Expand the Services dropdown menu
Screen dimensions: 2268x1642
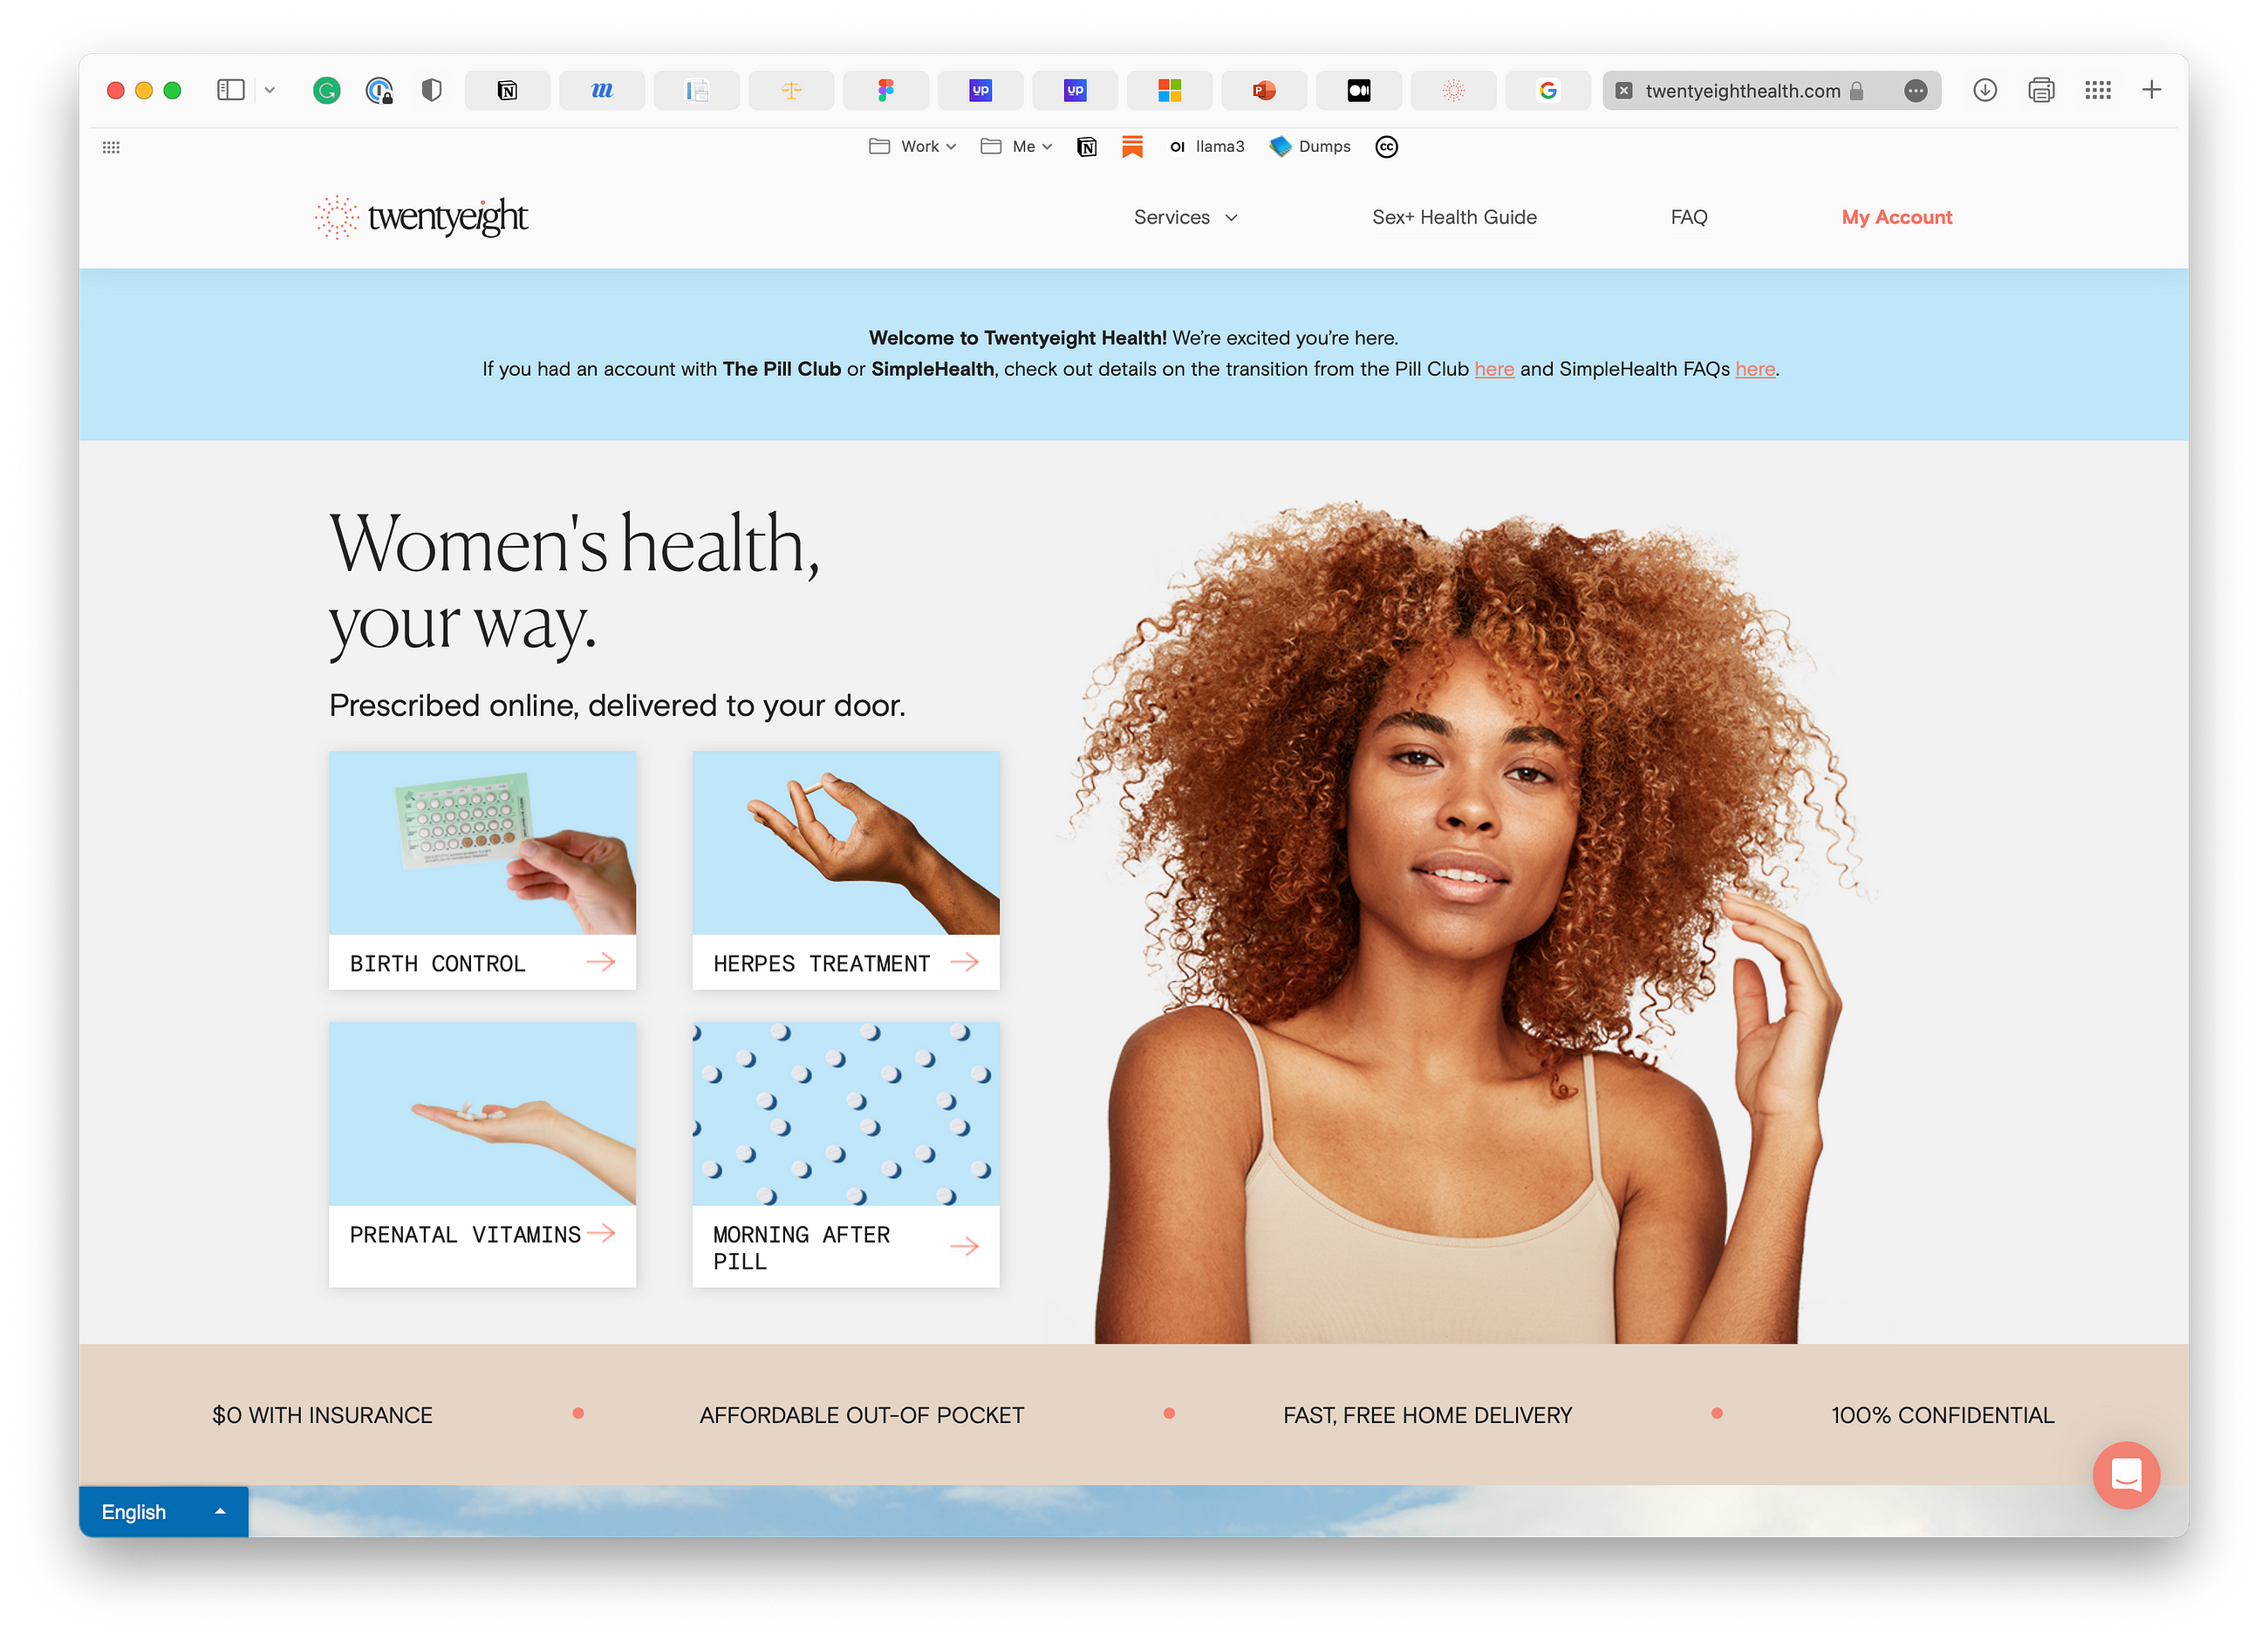(x=1191, y=216)
